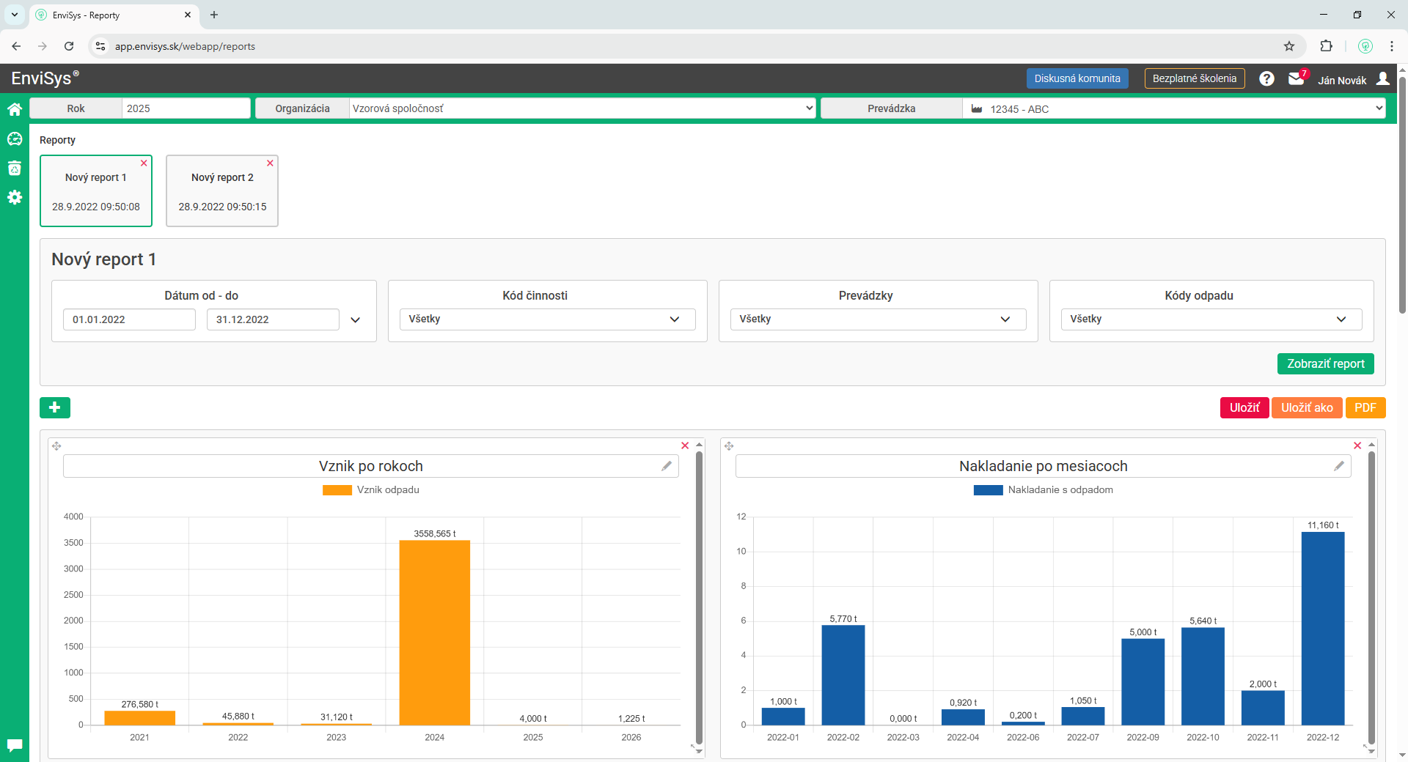1408x762 pixels.
Task: Open the help question mark icon
Action: coord(1266,79)
